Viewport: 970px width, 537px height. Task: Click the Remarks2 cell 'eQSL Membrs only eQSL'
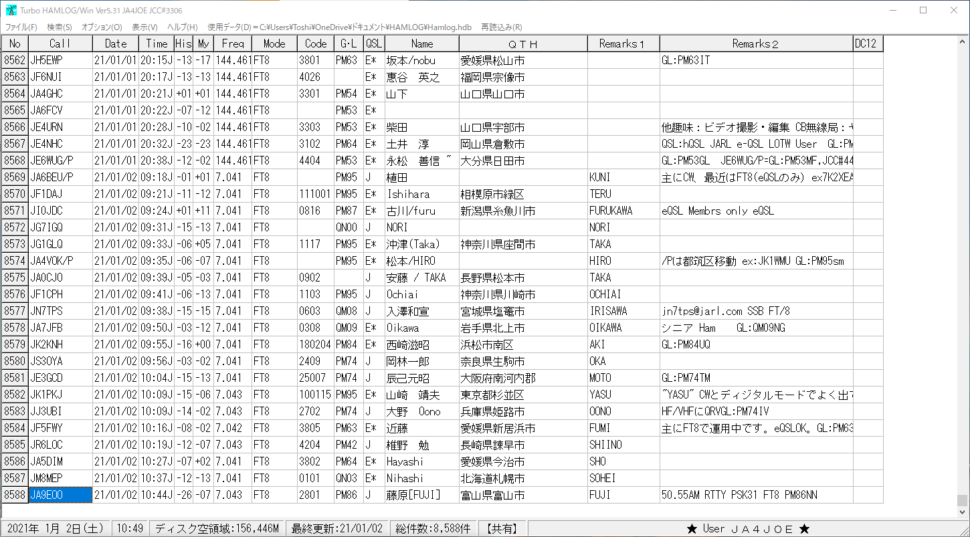[757, 211]
